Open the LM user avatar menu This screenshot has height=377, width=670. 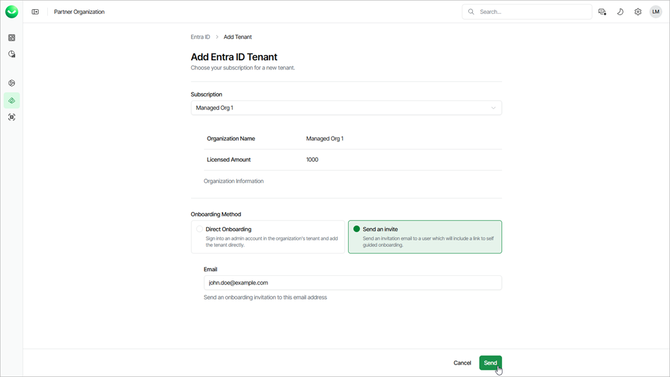coord(656,12)
